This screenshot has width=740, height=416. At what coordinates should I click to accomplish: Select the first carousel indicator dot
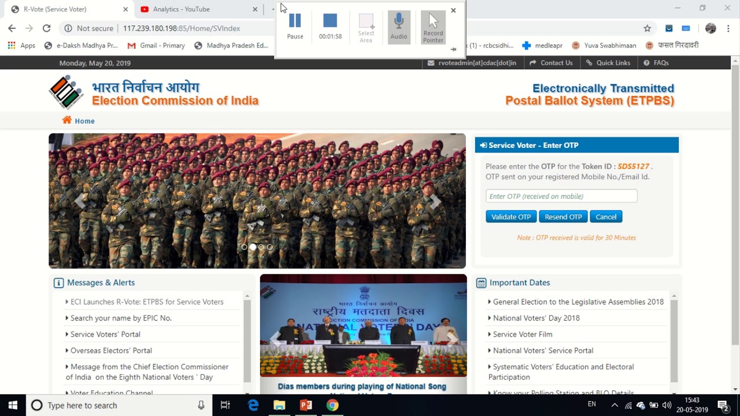tap(244, 247)
